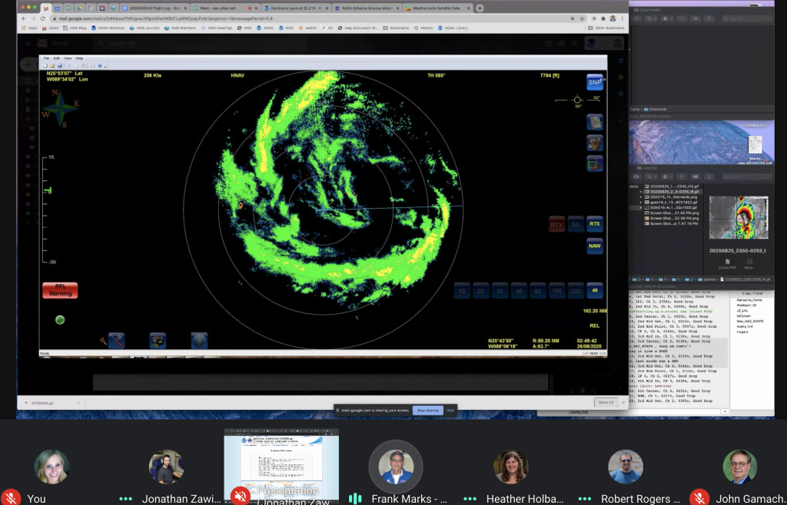787x505 pixels.
Task: Click the compass rose on radar display
Action: [x=60, y=108]
